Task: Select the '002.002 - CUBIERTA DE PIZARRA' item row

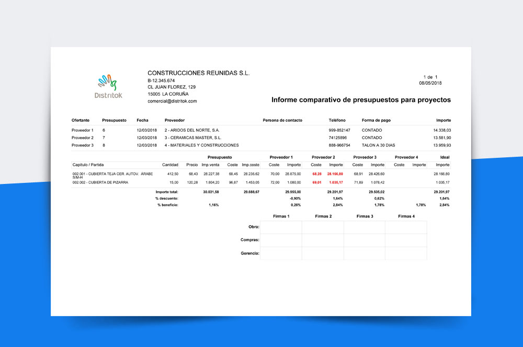Action: point(101,182)
